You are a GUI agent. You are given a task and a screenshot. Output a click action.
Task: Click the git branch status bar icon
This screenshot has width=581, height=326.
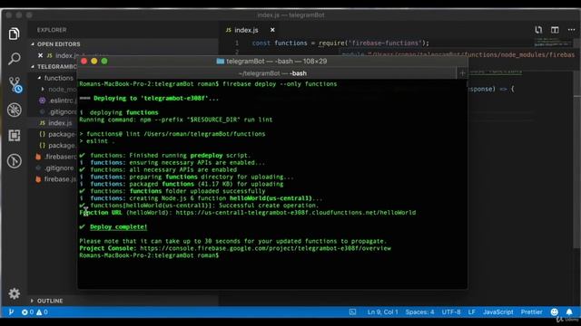11,312
